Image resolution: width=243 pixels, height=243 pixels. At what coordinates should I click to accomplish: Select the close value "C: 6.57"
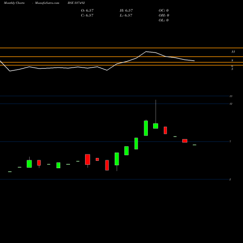coord(87,15)
